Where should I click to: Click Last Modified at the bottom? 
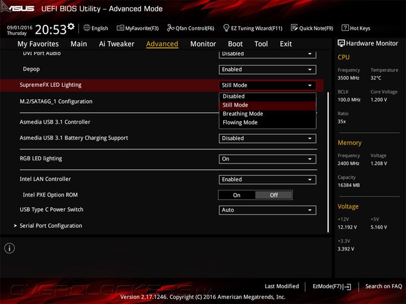pyautogui.click(x=281, y=287)
